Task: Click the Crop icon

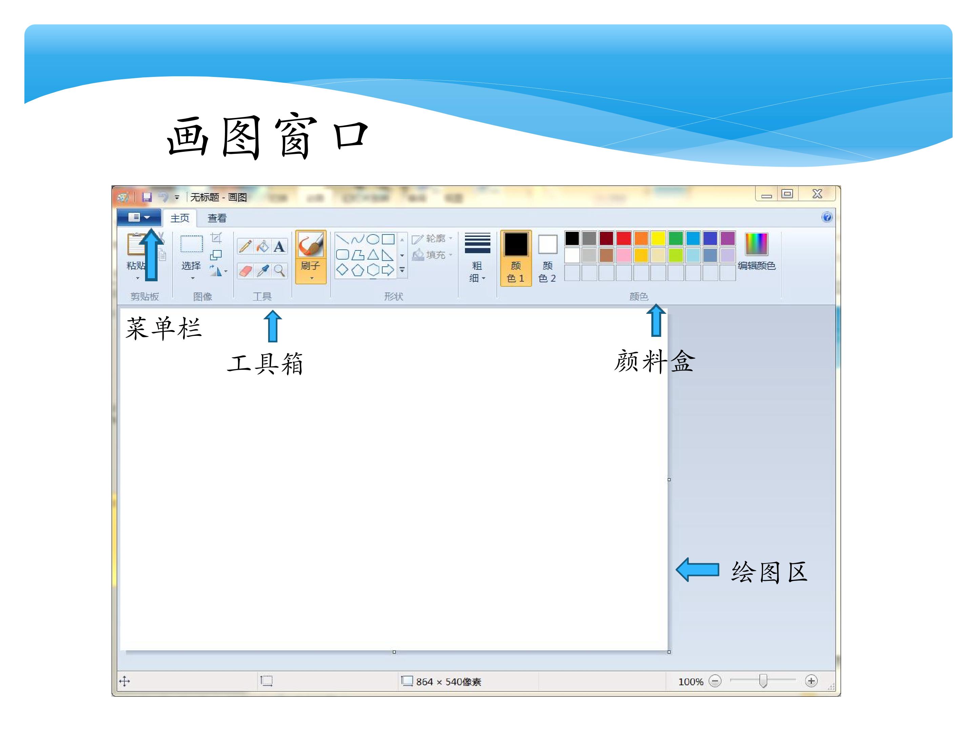Action: (216, 238)
